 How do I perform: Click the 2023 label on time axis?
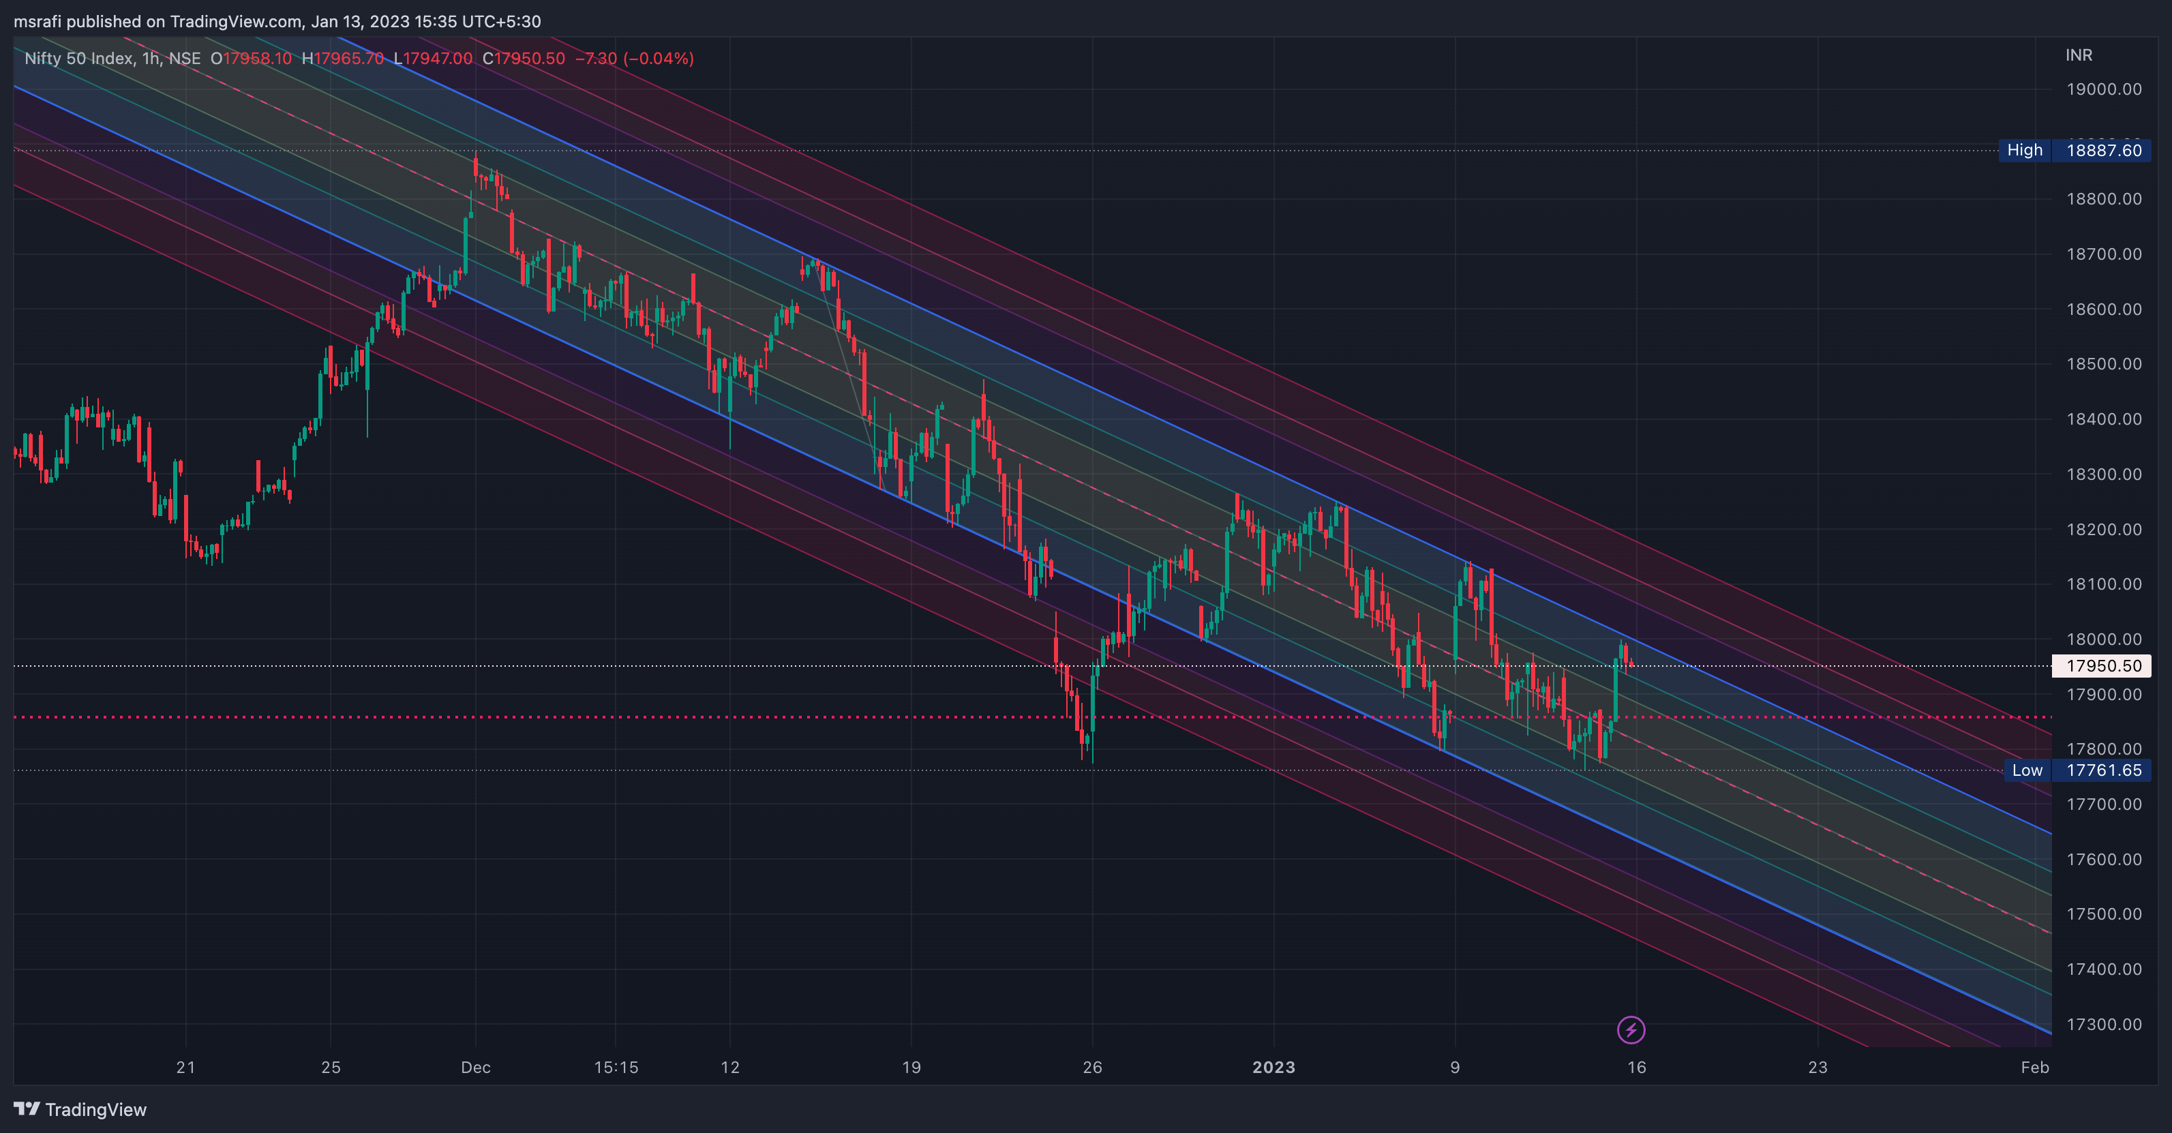click(1273, 1068)
